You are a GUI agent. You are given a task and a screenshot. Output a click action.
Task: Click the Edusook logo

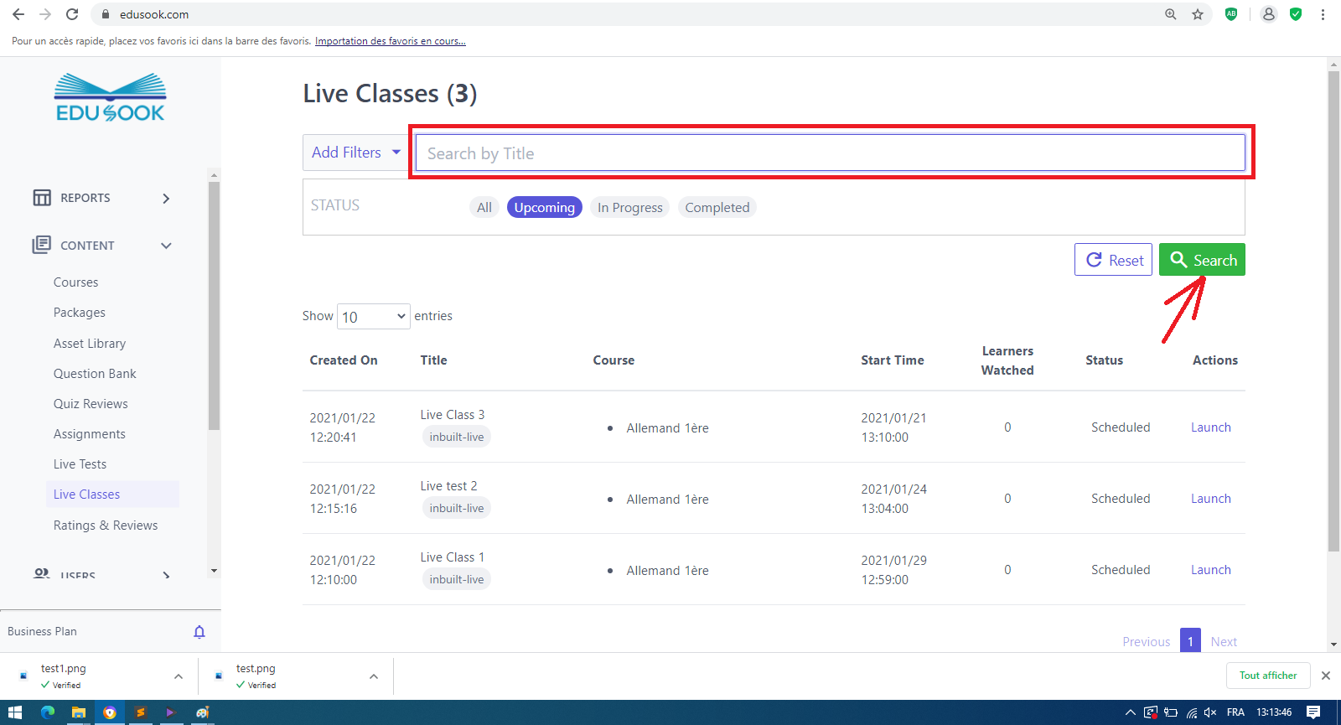(x=111, y=98)
